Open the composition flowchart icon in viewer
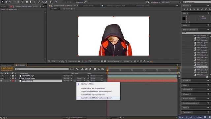Viewport: 211px width, 119px height. tap(144, 61)
